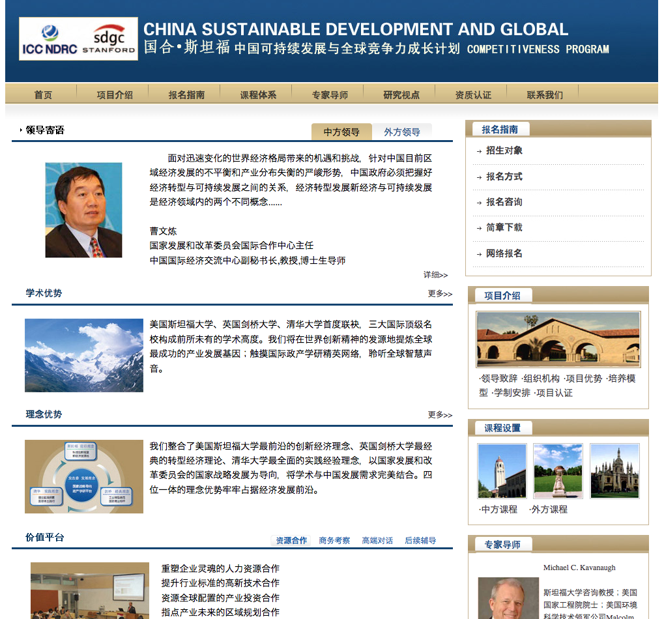
Task: Expand 更多>> next to 理念优势
Action: [x=440, y=415]
